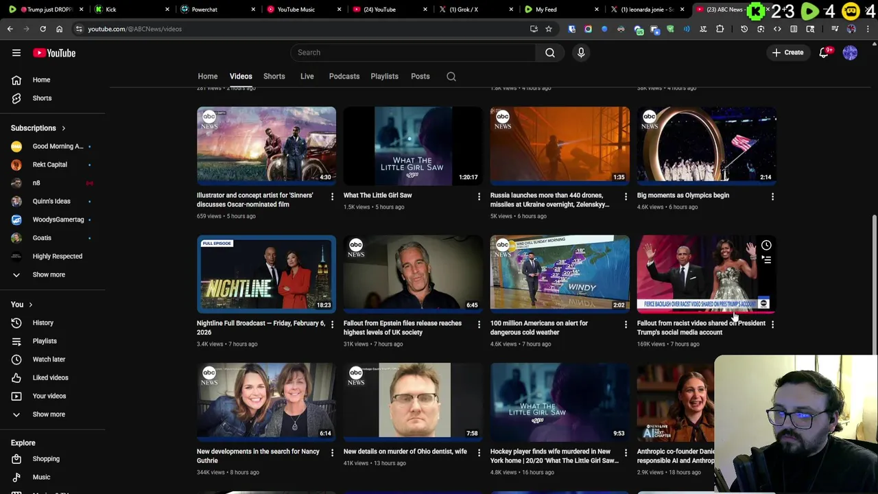The height and width of the screenshot is (494, 878).
Task: Open the notifications bell
Action: pos(824,53)
